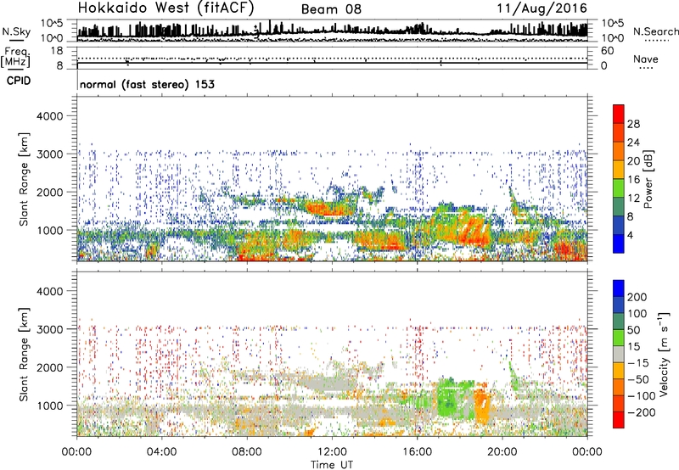Click the '18' frequency axis tick
The width and height of the screenshot is (679, 470).
click(57, 51)
